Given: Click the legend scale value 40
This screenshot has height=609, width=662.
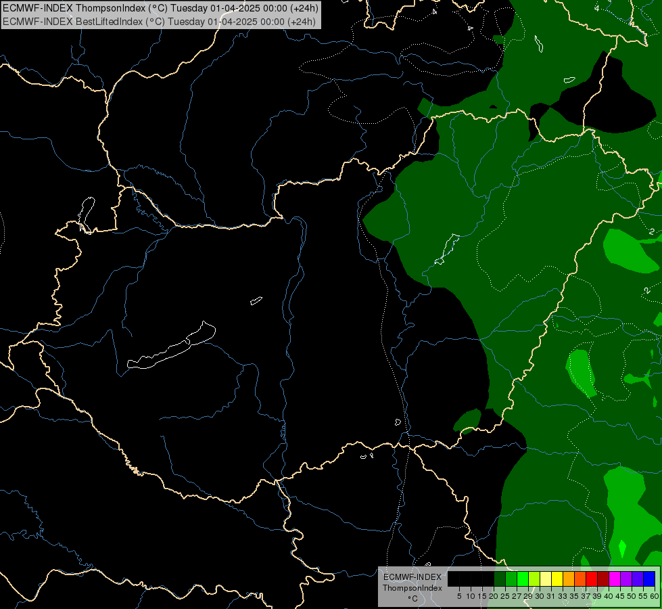Looking at the screenshot, I should (x=609, y=596).
